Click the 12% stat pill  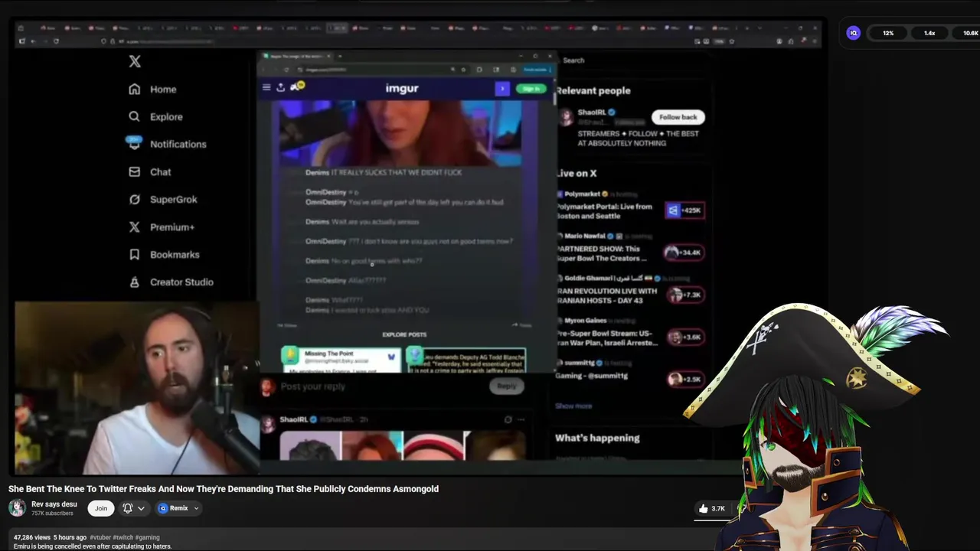888,33
